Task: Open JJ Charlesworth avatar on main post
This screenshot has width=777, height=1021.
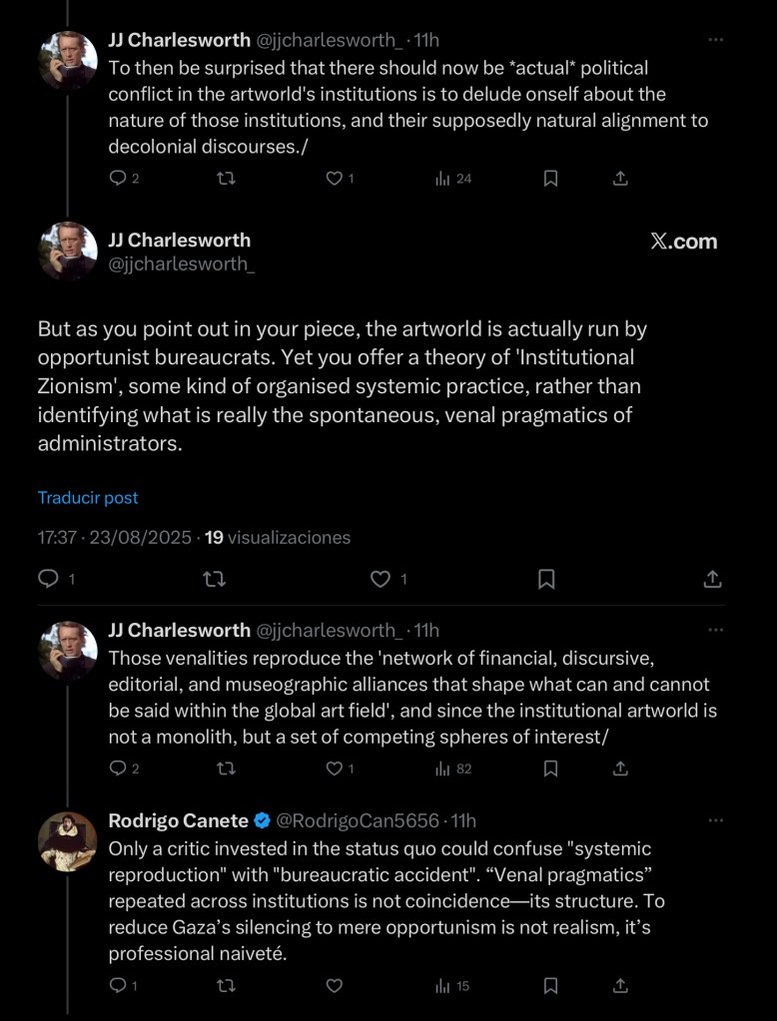Action: point(67,251)
